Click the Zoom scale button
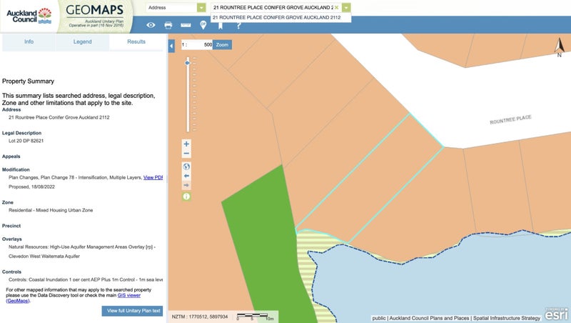This screenshot has width=571, height=323. click(223, 44)
